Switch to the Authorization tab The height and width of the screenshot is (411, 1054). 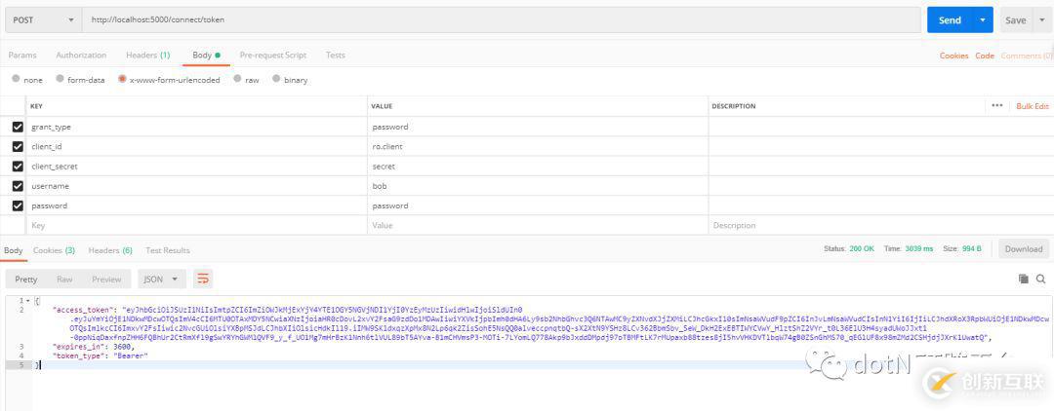pos(81,55)
